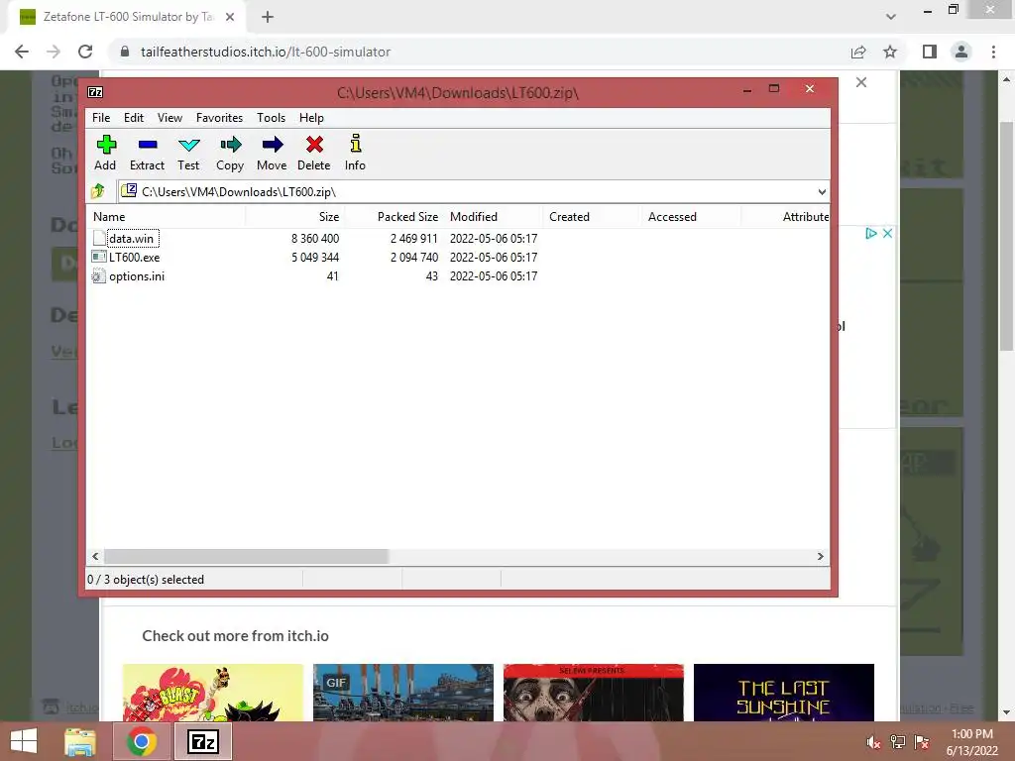Open the Help menu
This screenshot has width=1015, height=761.
click(311, 118)
